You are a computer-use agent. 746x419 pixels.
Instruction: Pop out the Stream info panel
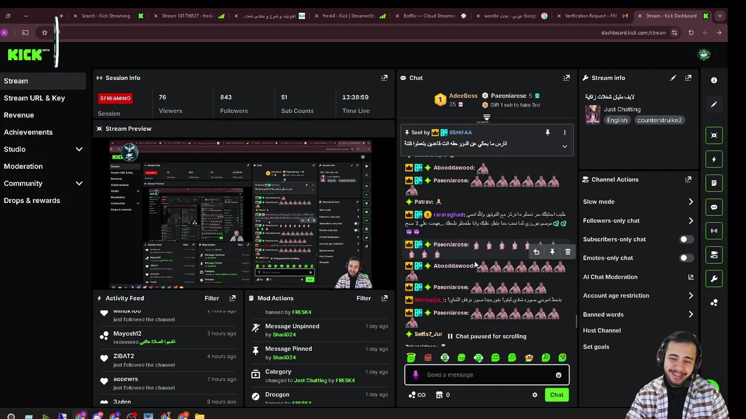click(x=688, y=78)
